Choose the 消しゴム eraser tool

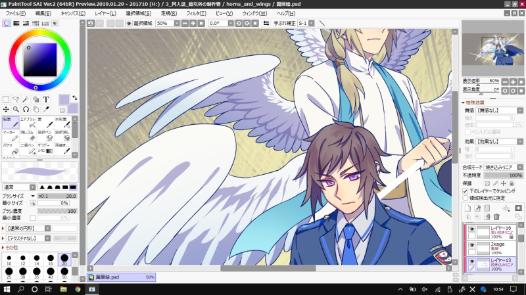(x=28, y=136)
